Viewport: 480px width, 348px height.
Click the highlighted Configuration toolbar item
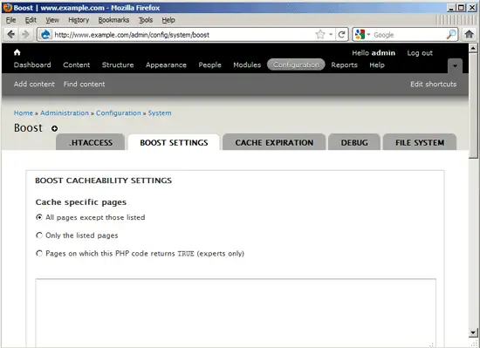click(x=296, y=65)
